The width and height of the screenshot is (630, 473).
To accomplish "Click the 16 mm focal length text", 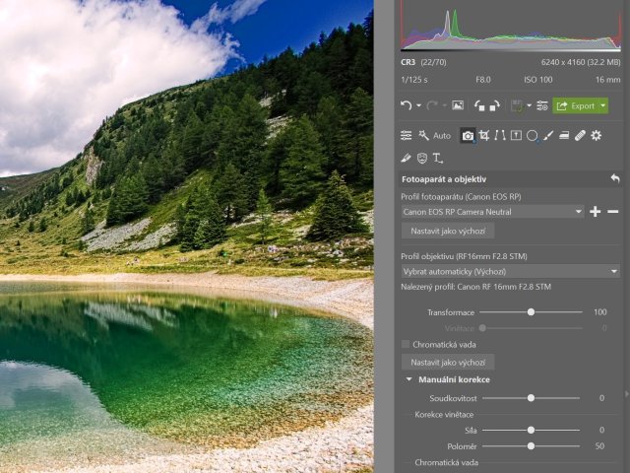I will point(608,80).
